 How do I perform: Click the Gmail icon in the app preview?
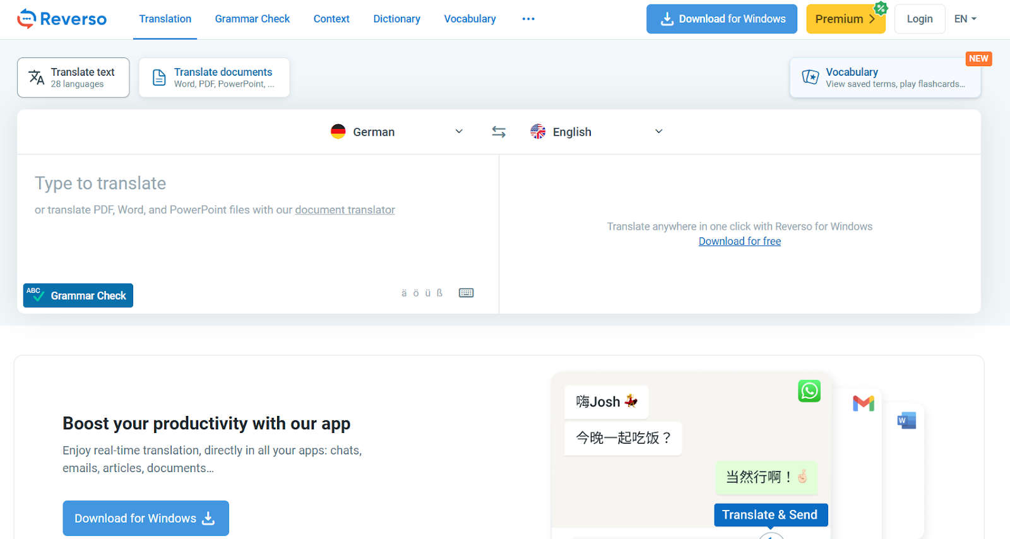click(864, 403)
